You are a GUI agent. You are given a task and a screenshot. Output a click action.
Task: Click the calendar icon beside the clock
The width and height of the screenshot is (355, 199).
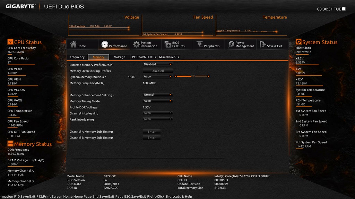click(x=344, y=9)
